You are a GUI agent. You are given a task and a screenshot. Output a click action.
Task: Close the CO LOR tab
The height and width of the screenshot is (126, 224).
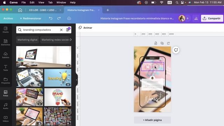(x=61, y=10)
